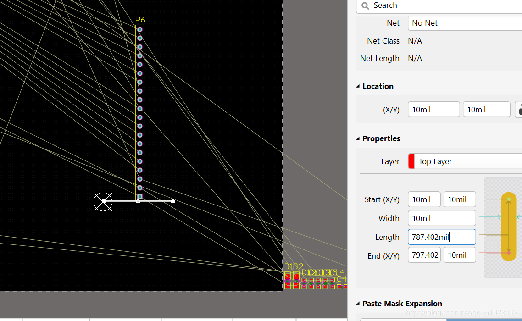Click the End X field

point(424,255)
